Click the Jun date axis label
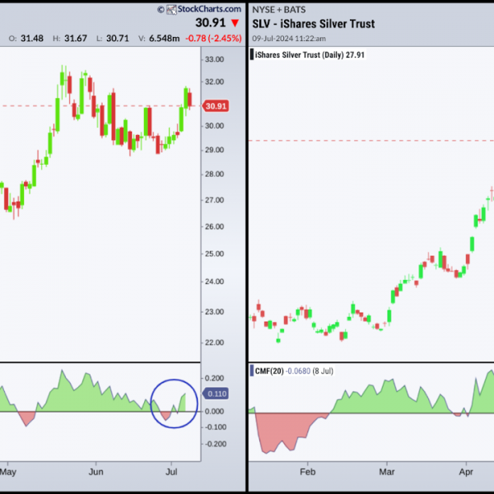The height and width of the screenshot is (494, 494). (96, 472)
